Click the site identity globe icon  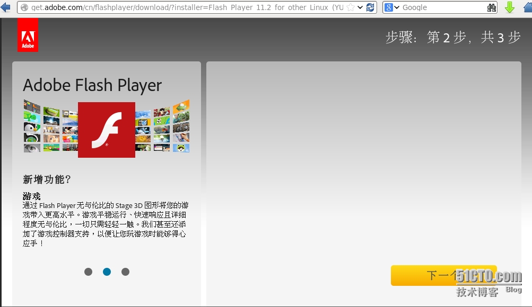(x=24, y=7)
